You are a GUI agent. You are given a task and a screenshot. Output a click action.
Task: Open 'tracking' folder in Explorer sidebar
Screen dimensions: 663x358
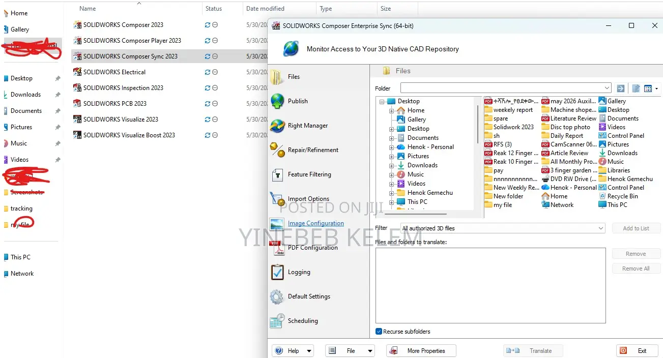click(x=21, y=208)
